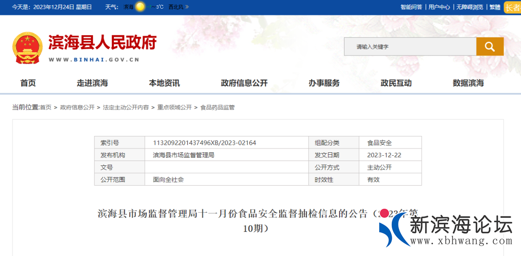Click the national emblem logo
Viewport: 521px width, 256px height.
[27, 48]
